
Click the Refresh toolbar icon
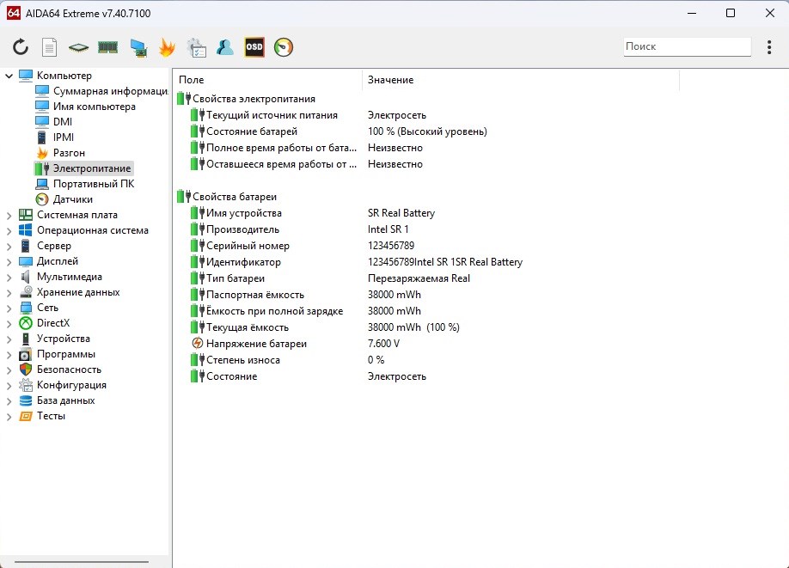tap(21, 47)
